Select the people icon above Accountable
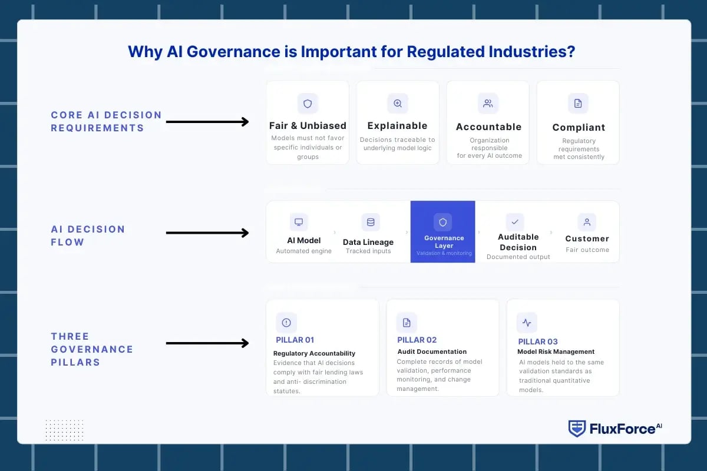Image resolution: width=707 pixels, height=471 pixels. (488, 102)
